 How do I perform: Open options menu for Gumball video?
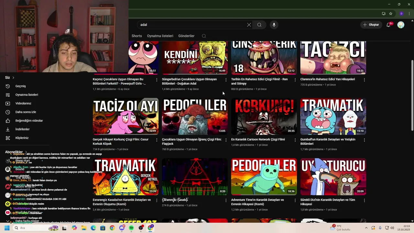(x=365, y=140)
